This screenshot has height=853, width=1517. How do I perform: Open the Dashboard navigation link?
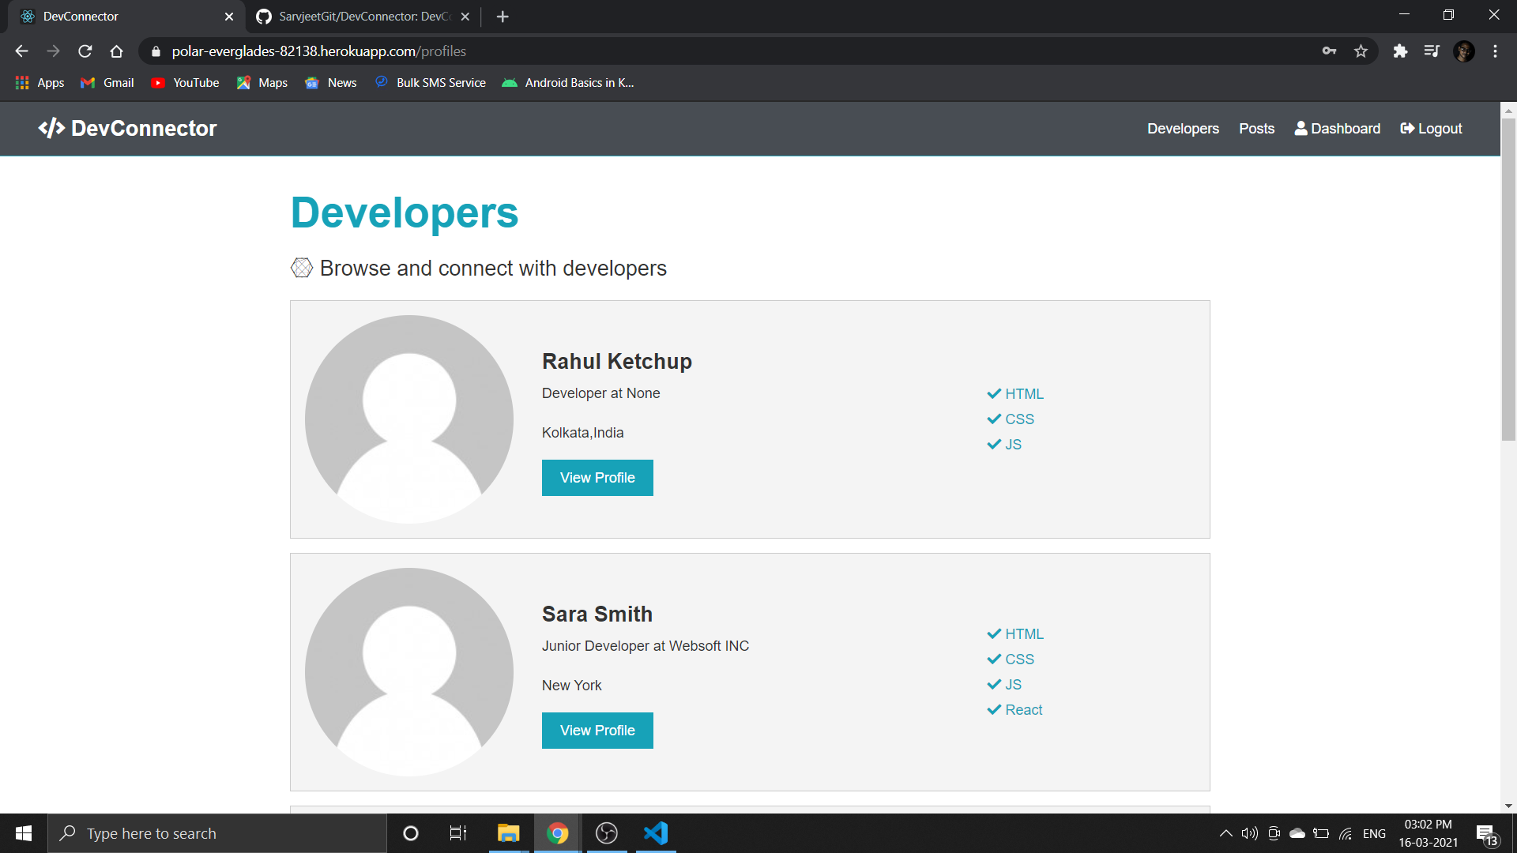point(1337,129)
